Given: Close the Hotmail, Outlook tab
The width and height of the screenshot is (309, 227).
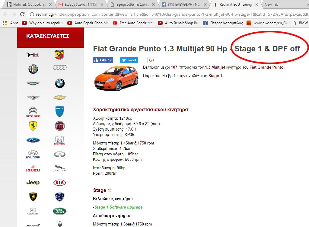Looking at the screenshot, I should (x=50, y=4).
